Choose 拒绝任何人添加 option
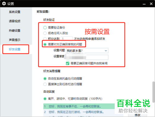Screen dimensions: 155x117 pyautogui.click(x=45, y=33)
